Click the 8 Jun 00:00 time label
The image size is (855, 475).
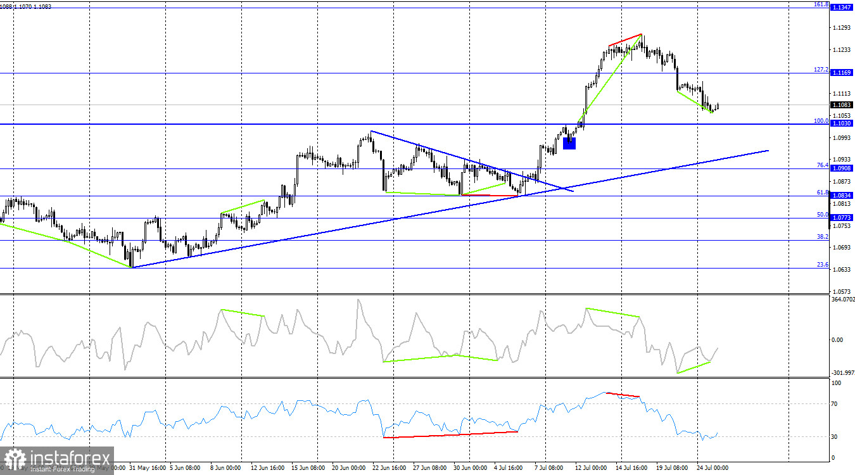[224, 469]
